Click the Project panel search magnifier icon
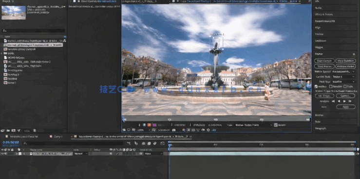Image resolution: width=360 pixels, height=179 pixels. click(4, 31)
